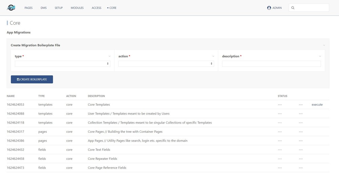Focus the top search field

tap(309, 8)
